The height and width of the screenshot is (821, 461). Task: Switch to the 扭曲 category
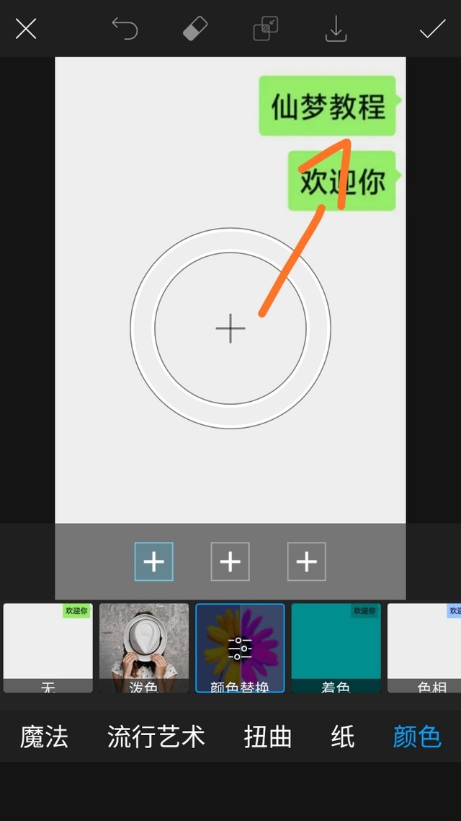268,737
